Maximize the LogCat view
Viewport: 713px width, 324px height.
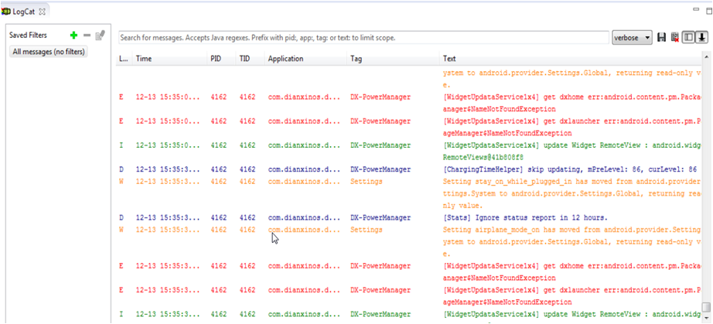[708, 10]
